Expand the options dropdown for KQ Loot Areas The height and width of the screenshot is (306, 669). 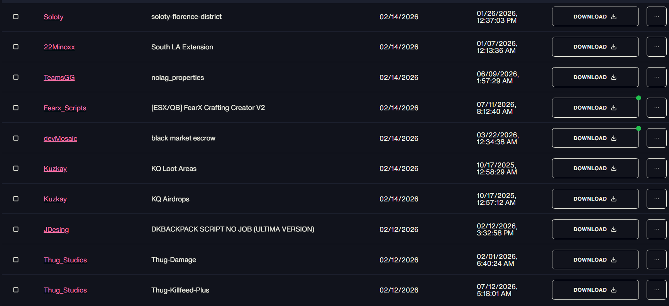(656, 168)
